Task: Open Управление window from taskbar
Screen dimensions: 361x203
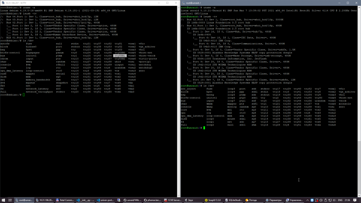Action: (294, 200)
